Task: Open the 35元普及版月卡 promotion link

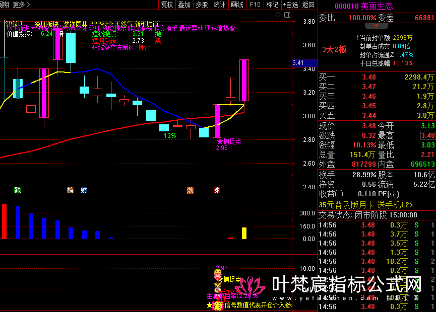Action: click(x=365, y=205)
